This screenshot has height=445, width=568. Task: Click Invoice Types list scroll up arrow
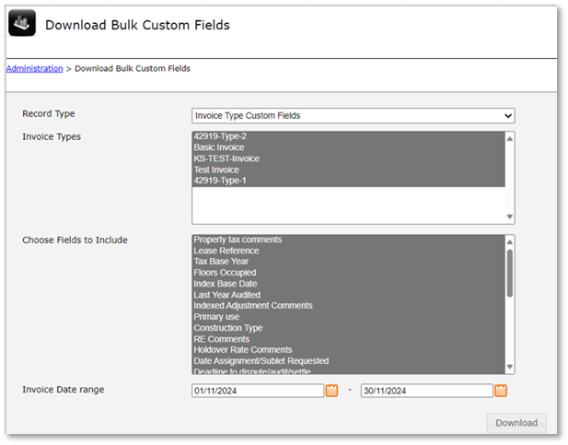click(510, 138)
